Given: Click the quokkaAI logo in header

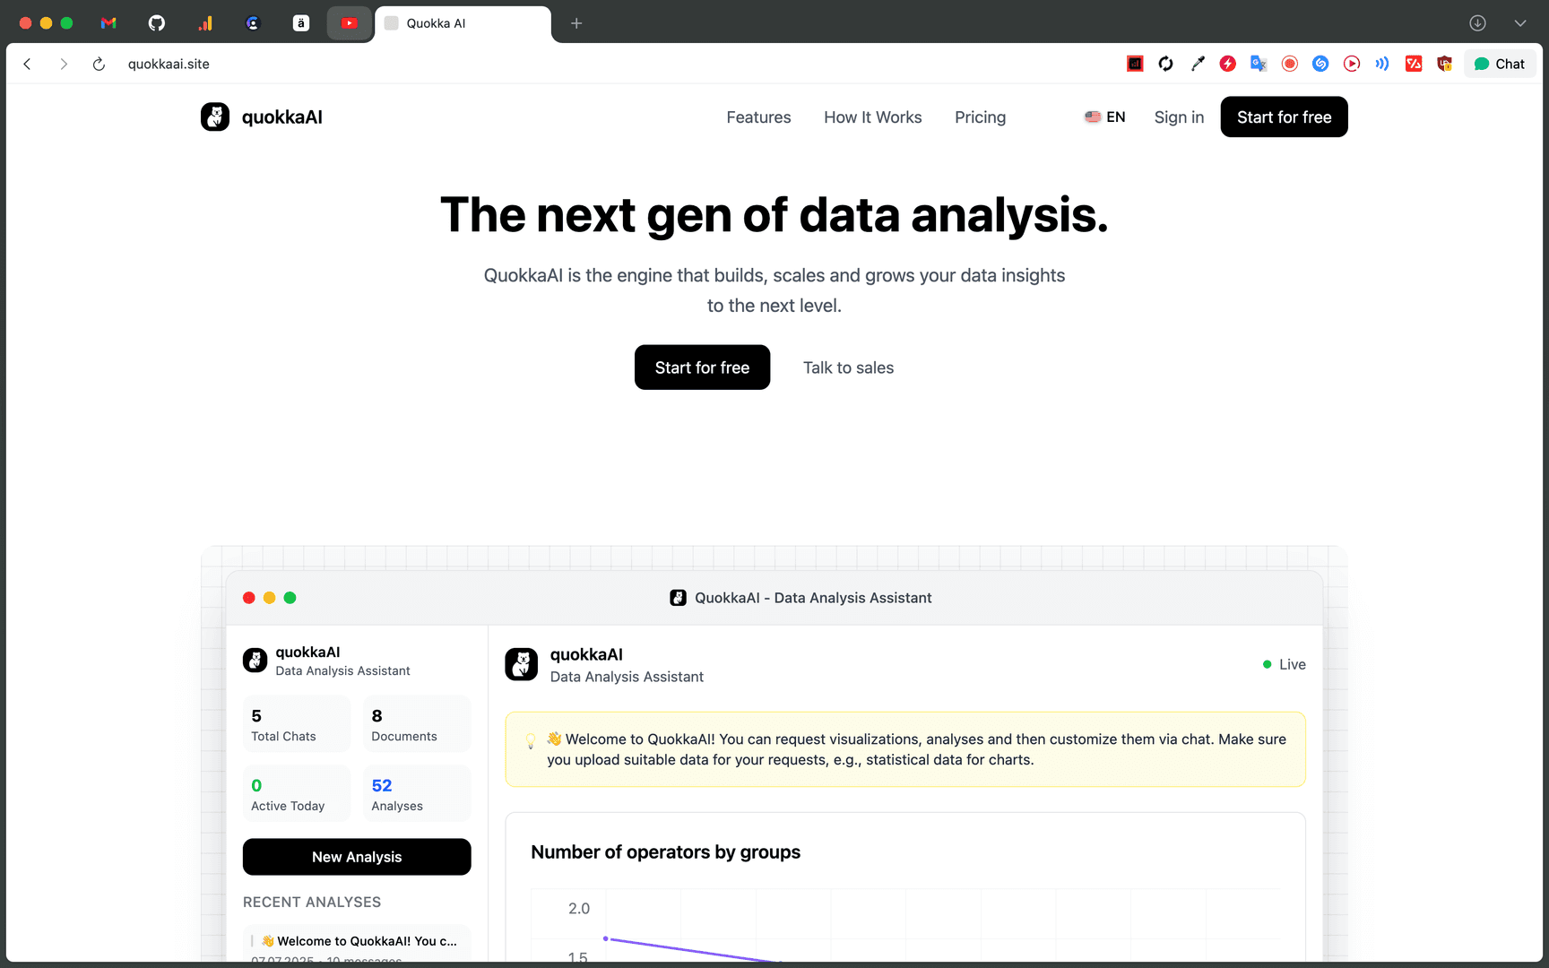Looking at the screenshot, I should pyautogui.click(x=262, y=117).
